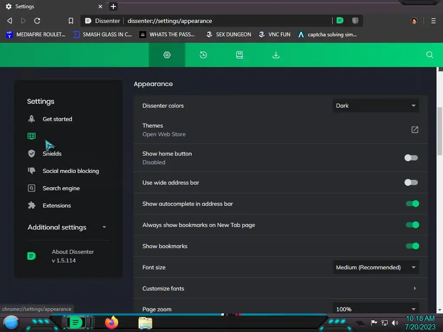Click the search magnifier in green toolbar
Image resolution: width=443 pixels, height=332 pixels.
(430, 55)
